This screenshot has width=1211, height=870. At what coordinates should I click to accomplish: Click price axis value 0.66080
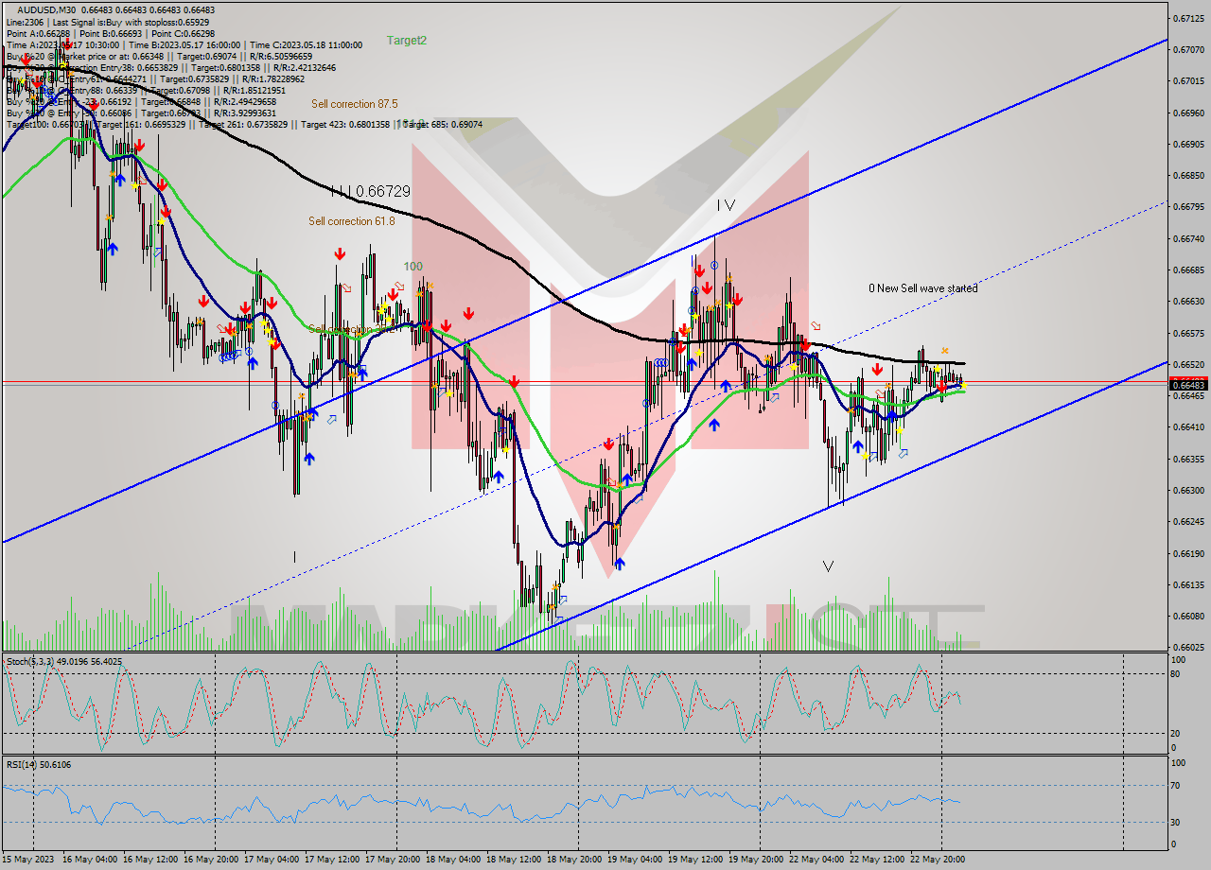click(x=1187, y=617)
